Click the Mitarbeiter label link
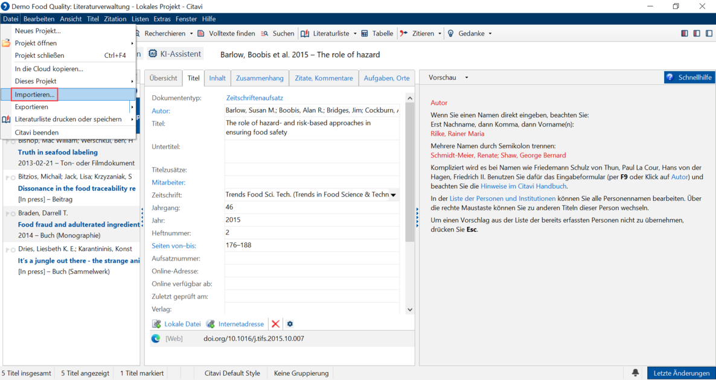The image size is (716, 380). [x=169, y=183]
